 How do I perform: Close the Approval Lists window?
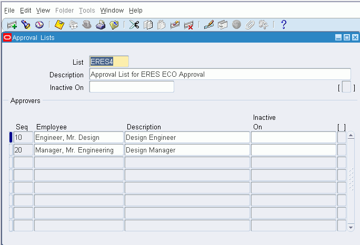pos(355,37)
